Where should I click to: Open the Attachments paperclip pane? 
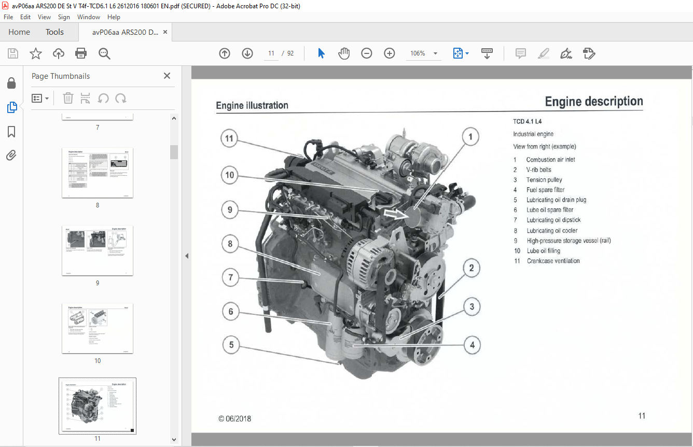click(x=11, y=155)
